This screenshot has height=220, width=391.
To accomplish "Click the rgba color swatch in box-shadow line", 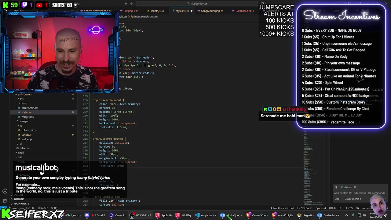I will (145, 65).
